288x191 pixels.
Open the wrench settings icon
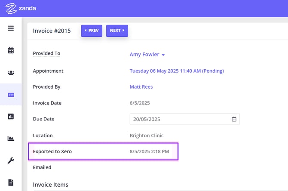(x=11, y=160)
